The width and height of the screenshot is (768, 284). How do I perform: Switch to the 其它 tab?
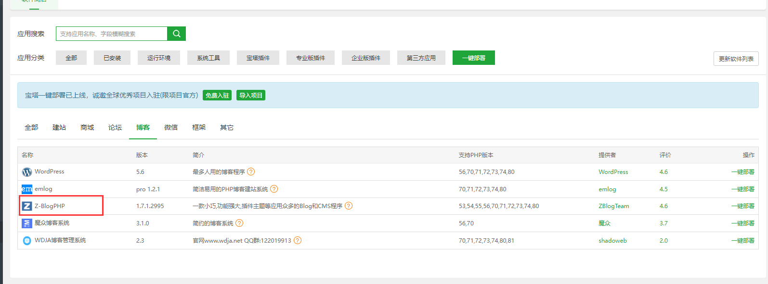click(227, 127)
